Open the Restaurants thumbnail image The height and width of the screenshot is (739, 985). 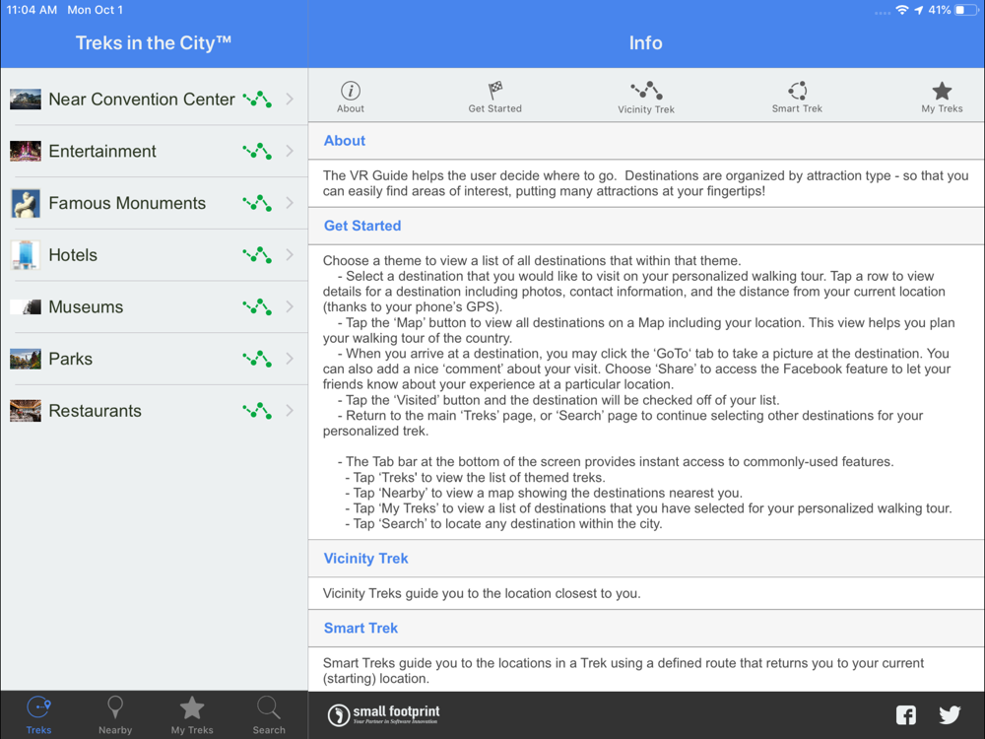[x=26, y=411]
